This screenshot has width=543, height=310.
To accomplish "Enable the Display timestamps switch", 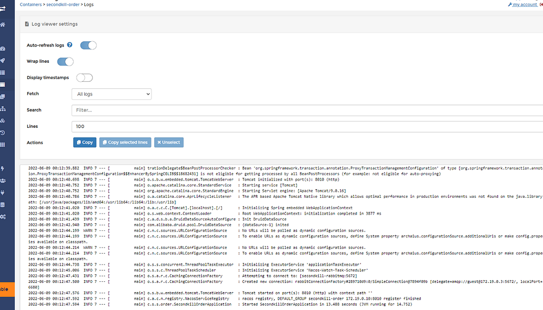I will coord(85,77).
